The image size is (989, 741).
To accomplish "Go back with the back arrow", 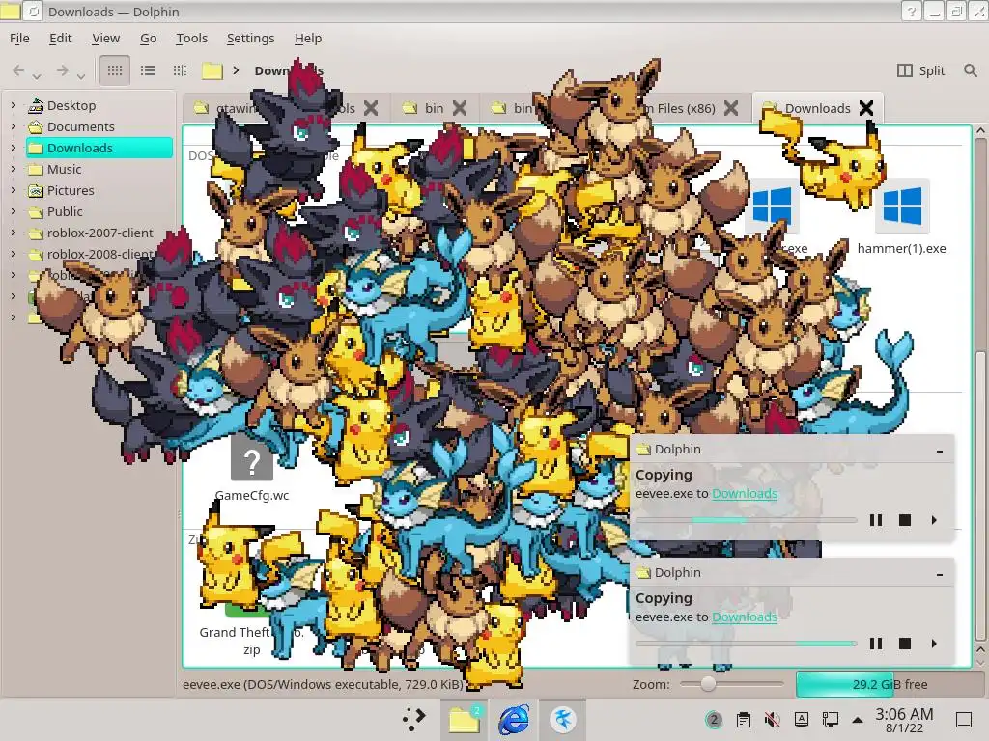I will [x=19, y=69].
